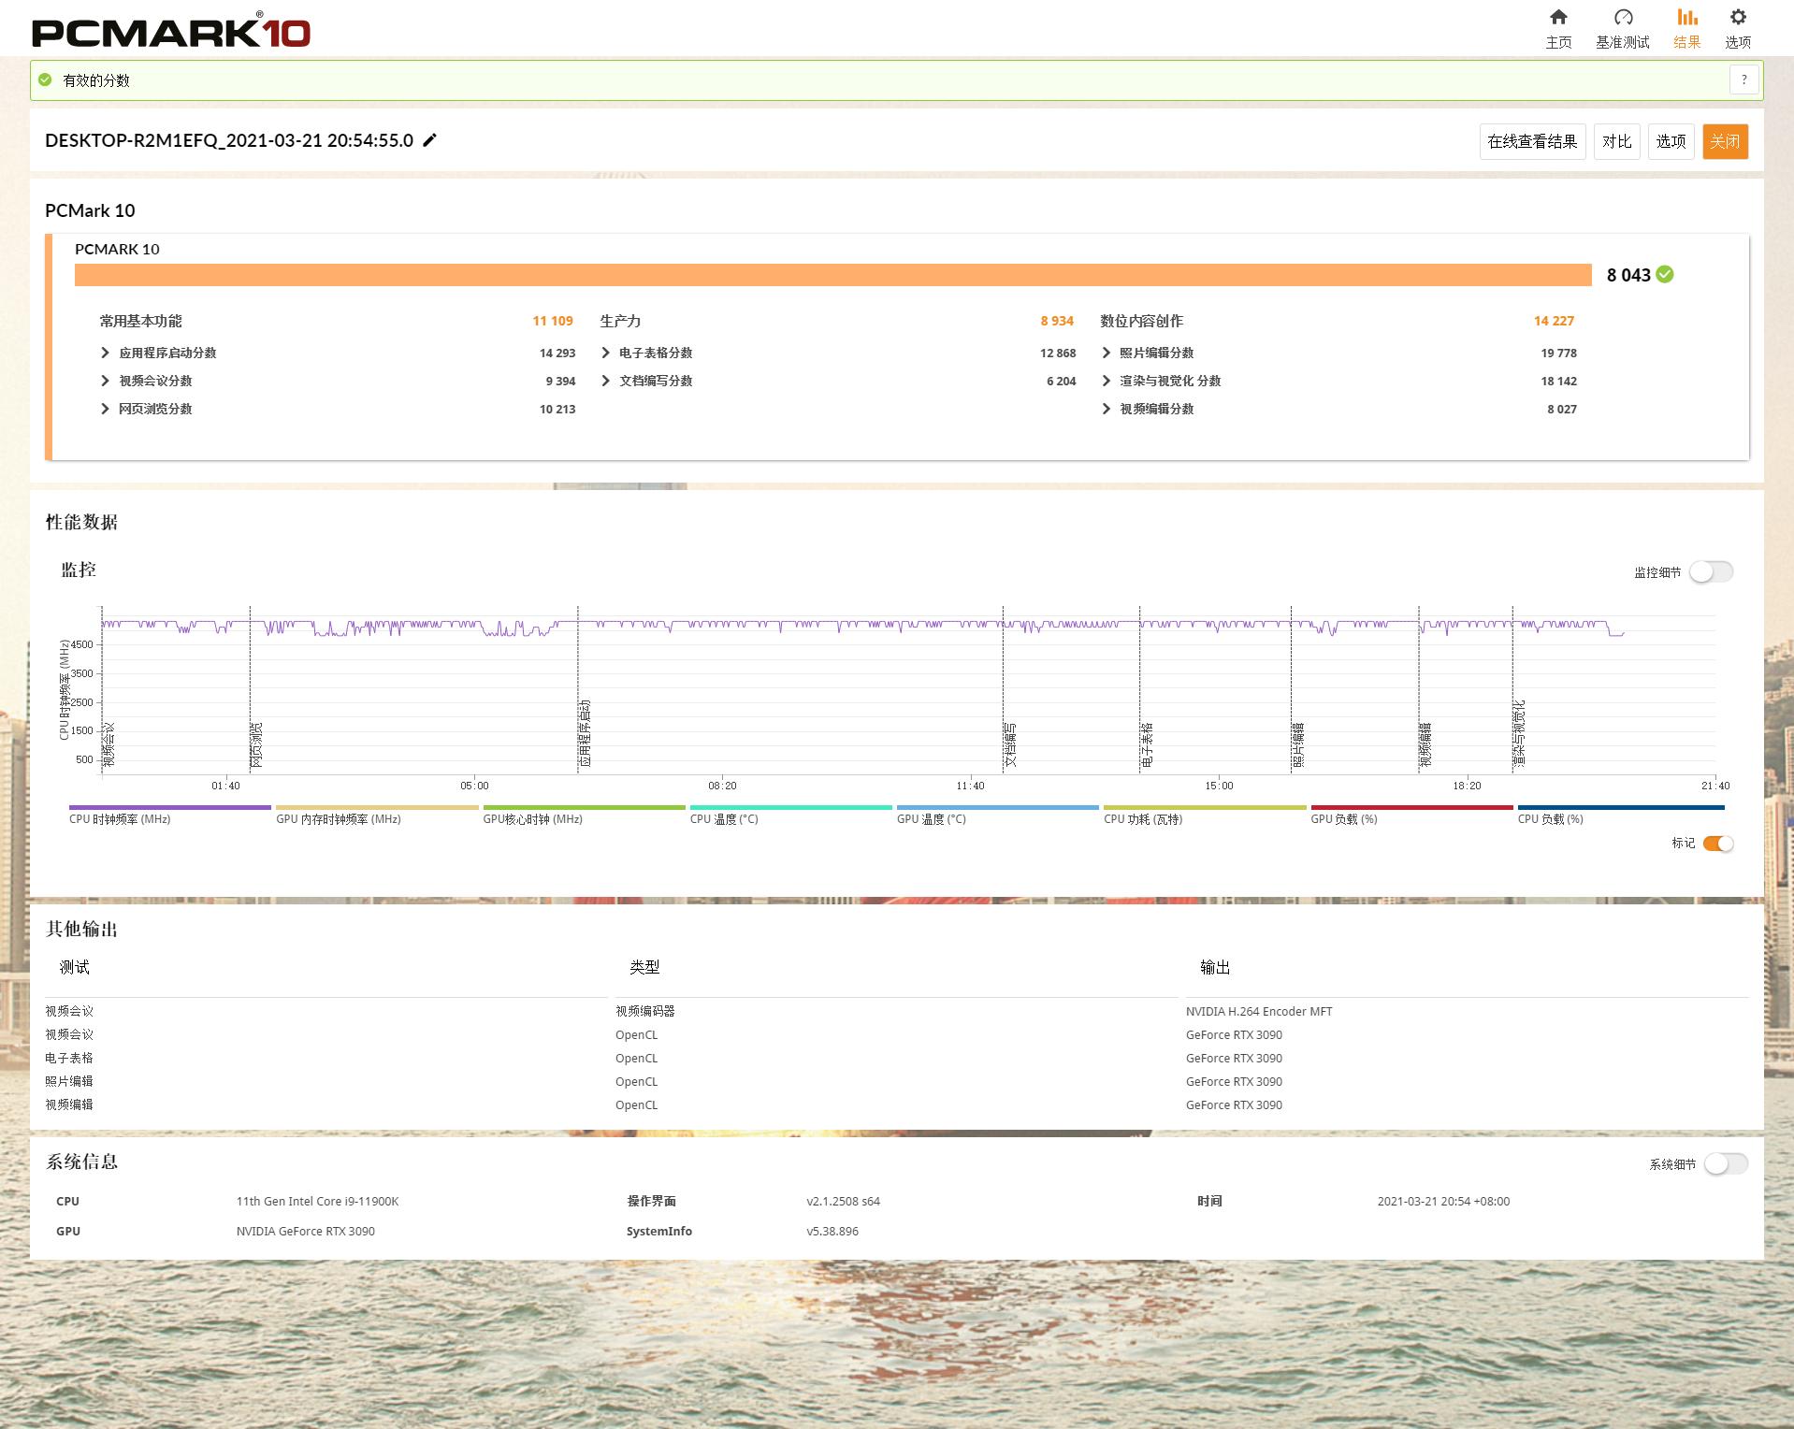Click the 视频编辑 marker on the chart
The image size is (1794, 1429).
click(1425, 744)
